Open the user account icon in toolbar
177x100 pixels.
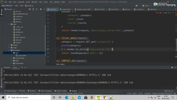click(x=137, y=6)
